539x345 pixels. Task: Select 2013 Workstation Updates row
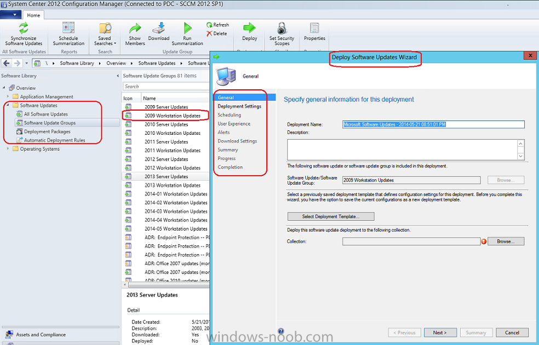166,185
